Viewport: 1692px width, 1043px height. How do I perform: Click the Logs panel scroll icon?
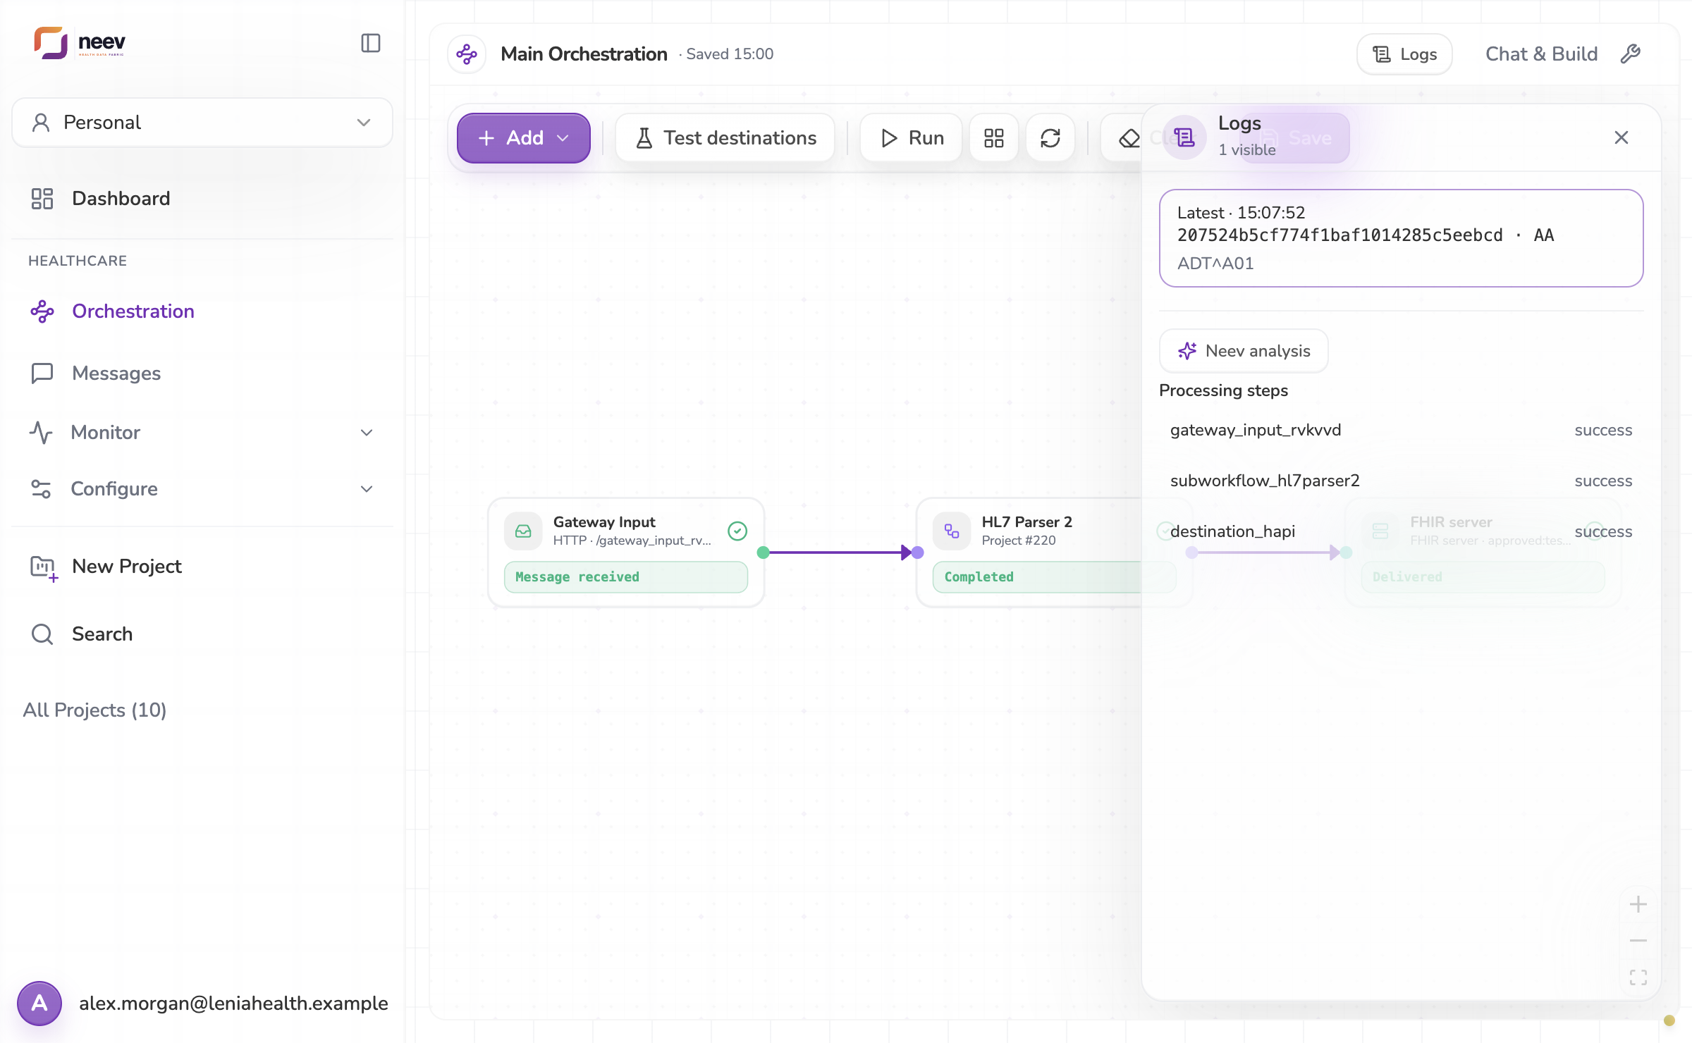1184,137
